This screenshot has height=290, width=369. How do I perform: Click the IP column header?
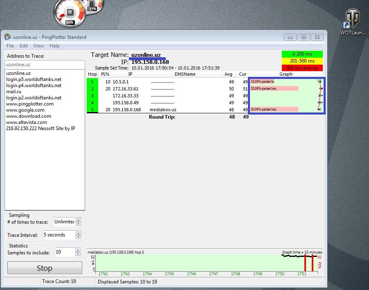pyautogui.click(x=130, y=74)
